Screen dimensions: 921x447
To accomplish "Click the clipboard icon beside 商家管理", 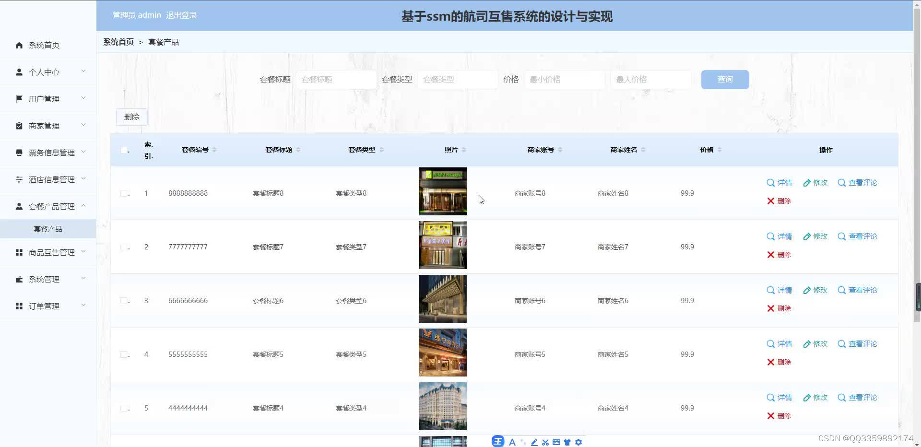I will coord(19,126).
